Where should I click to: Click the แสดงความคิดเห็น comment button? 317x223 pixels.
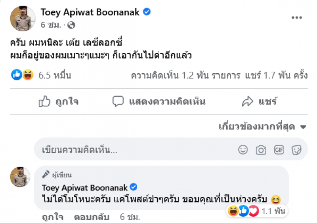(159, 102)
